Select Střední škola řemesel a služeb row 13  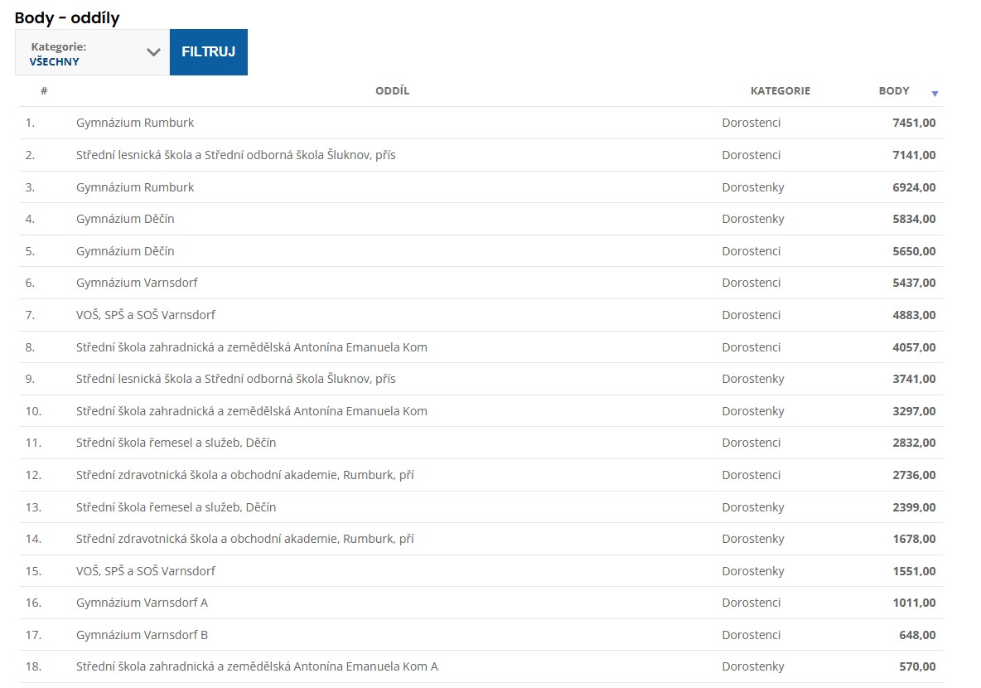176,507
